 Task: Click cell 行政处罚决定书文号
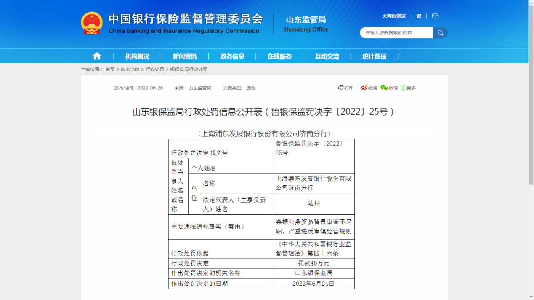point(221,149)
